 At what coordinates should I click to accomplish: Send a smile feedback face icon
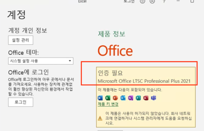[x=142, y=1]
